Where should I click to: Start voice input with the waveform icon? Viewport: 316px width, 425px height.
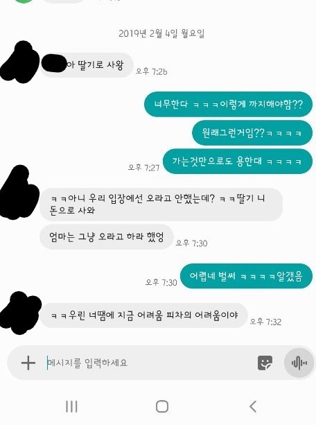pos(299,363)
